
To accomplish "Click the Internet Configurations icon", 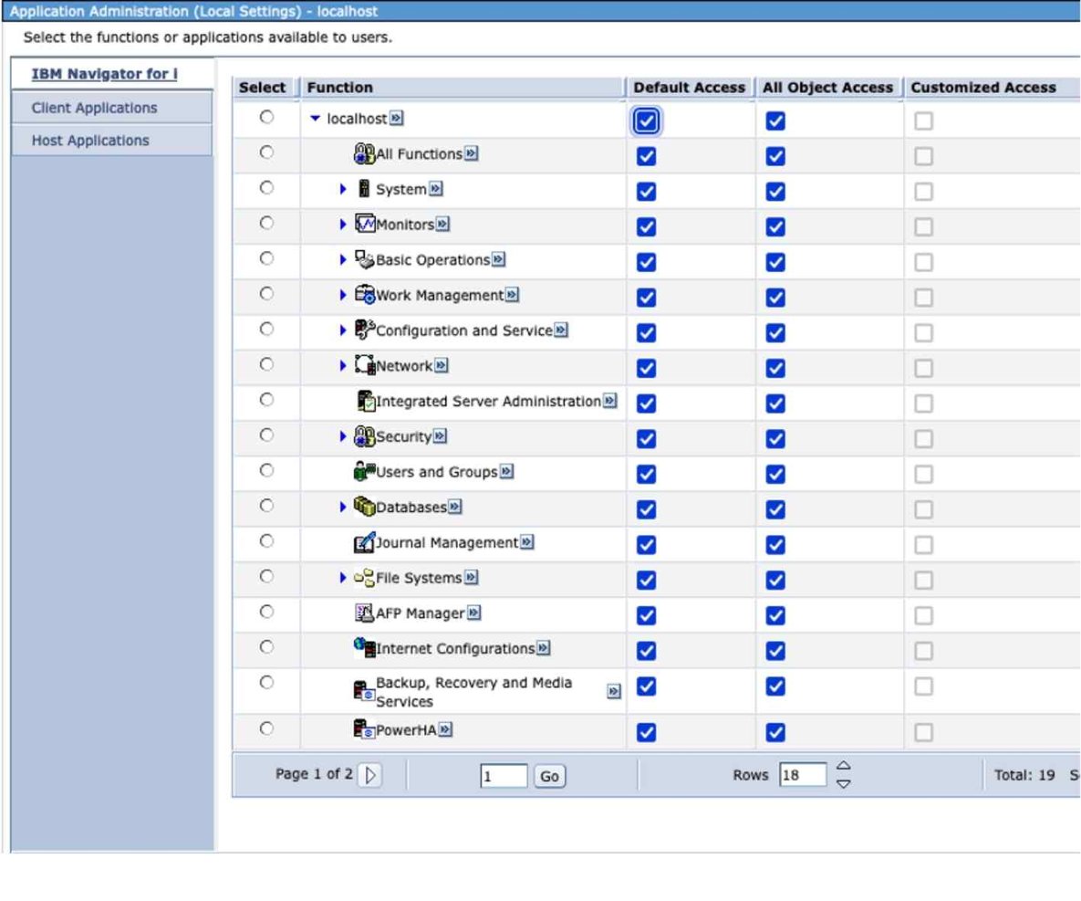I will click(365, 649).
